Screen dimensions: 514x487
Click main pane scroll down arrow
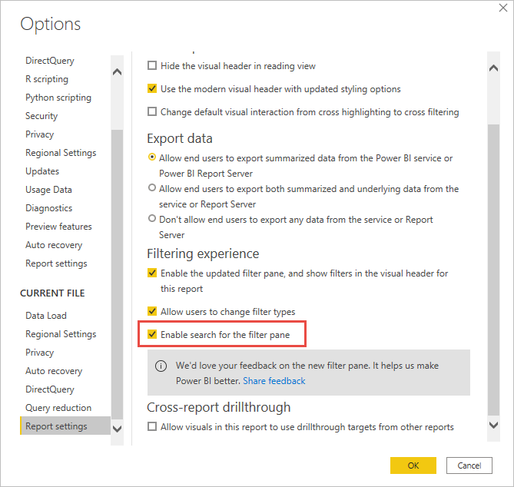(x=493, y=425)
